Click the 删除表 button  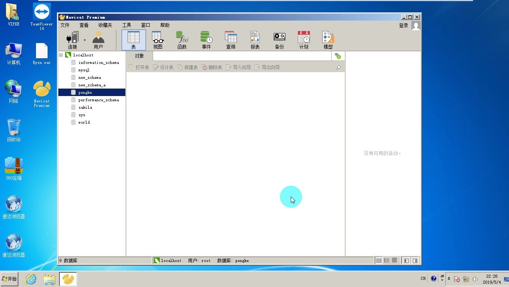(212, 67)
